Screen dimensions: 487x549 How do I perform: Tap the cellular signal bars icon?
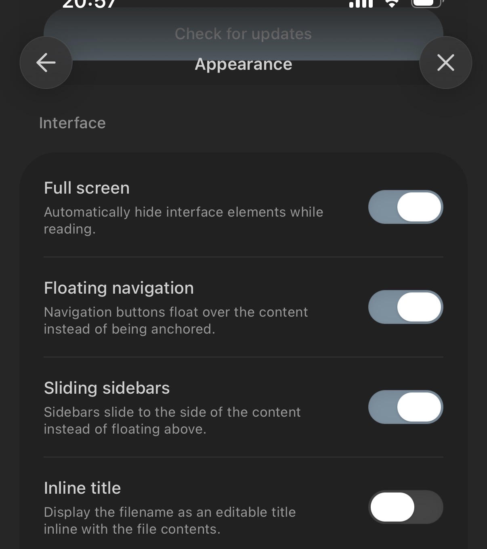click(x=361, y=4)
